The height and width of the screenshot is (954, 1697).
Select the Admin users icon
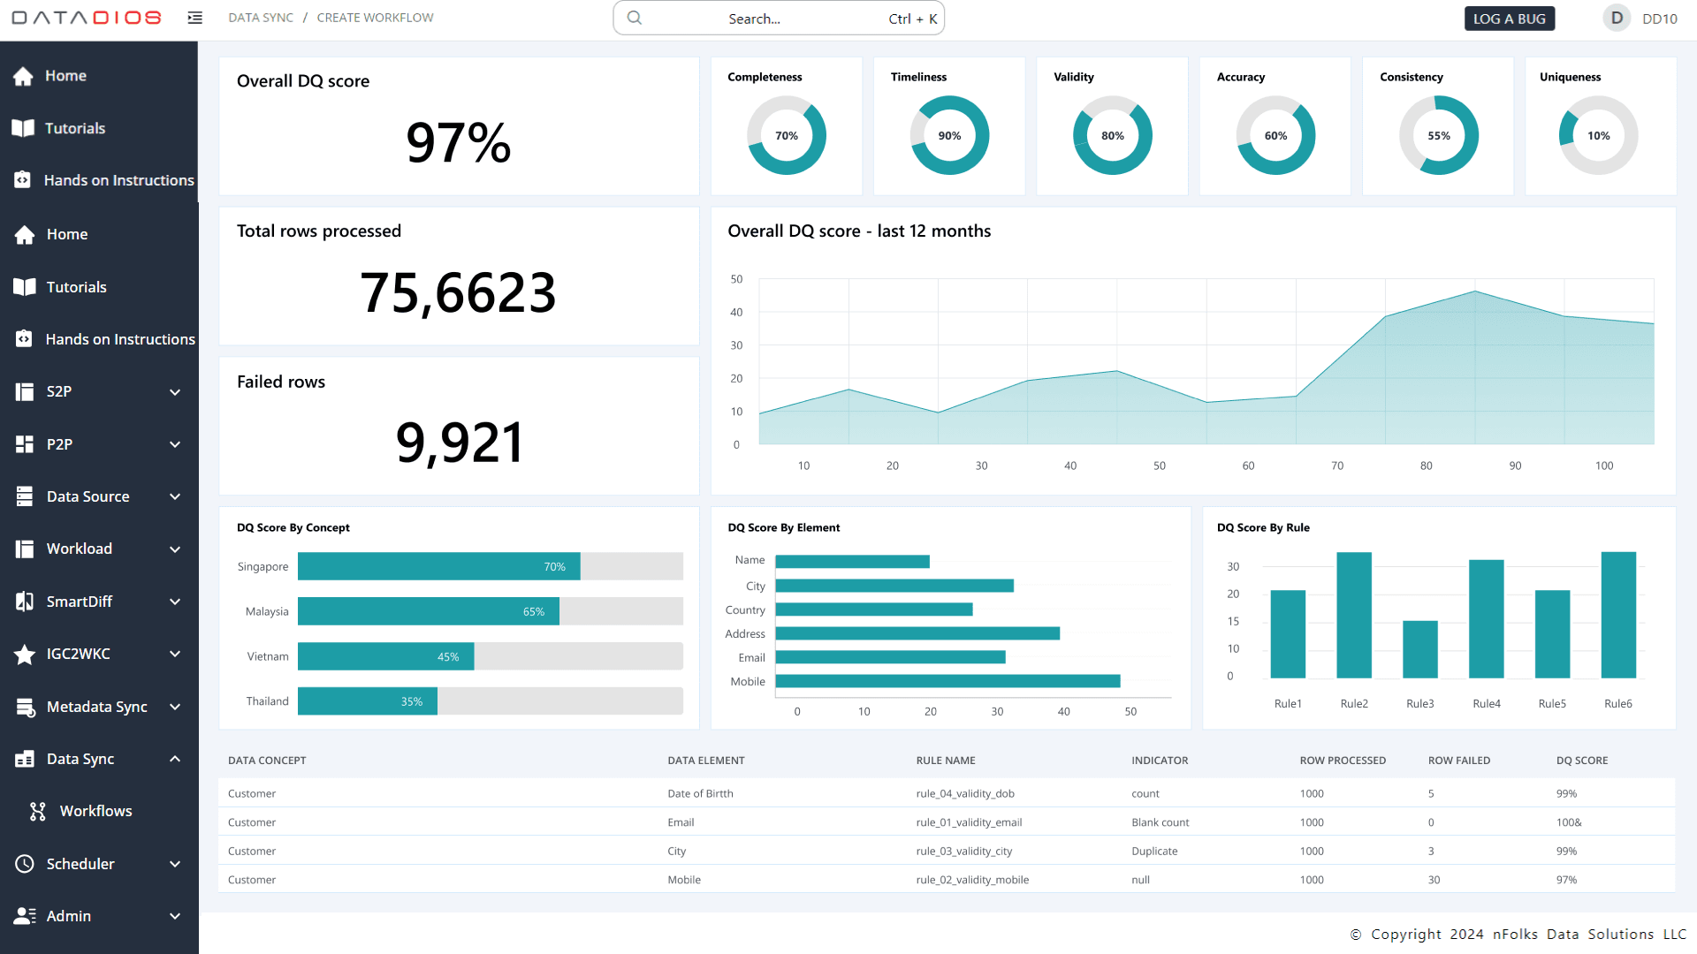click(x=25, y=916)
